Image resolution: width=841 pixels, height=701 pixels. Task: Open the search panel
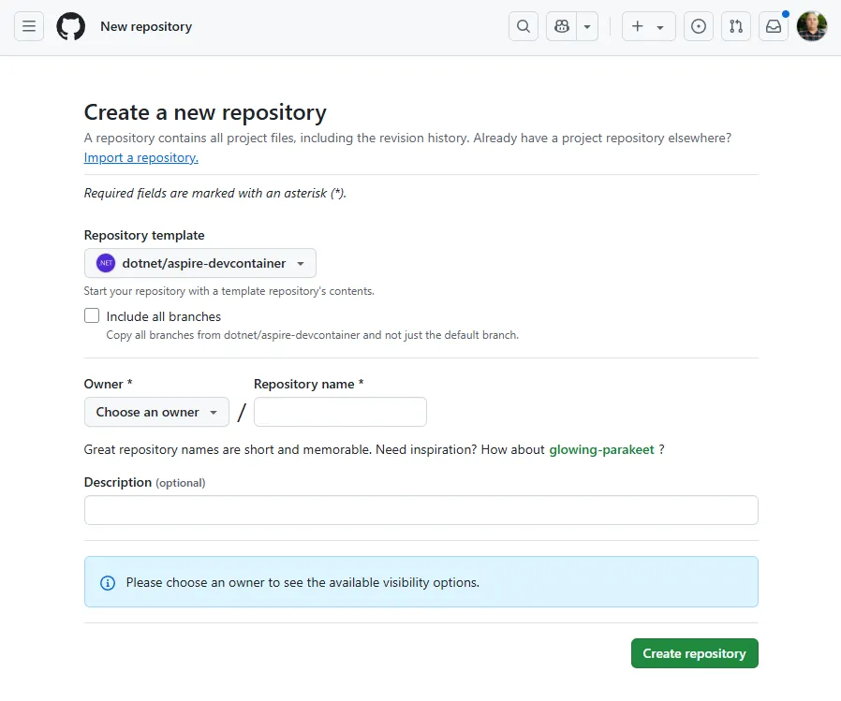point(524,26)
